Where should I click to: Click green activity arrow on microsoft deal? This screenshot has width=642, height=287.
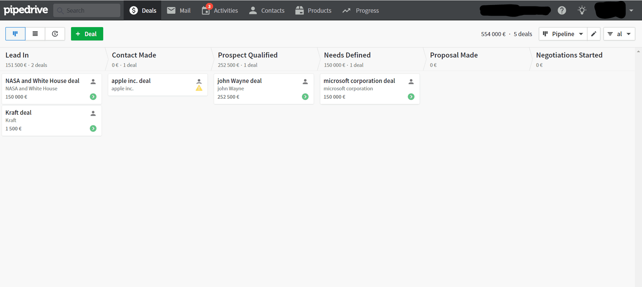pyautogui.click(x=411, y=97)
